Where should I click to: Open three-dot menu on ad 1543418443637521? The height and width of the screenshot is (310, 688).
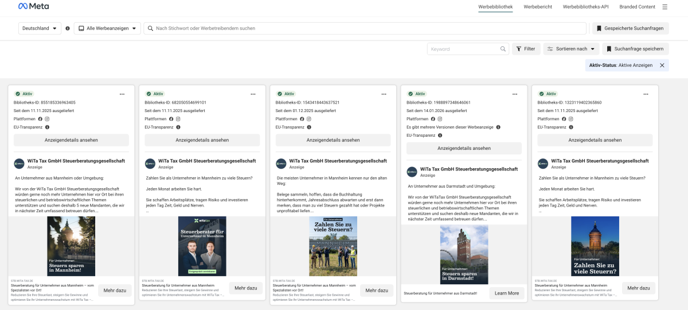coord(384,94)
